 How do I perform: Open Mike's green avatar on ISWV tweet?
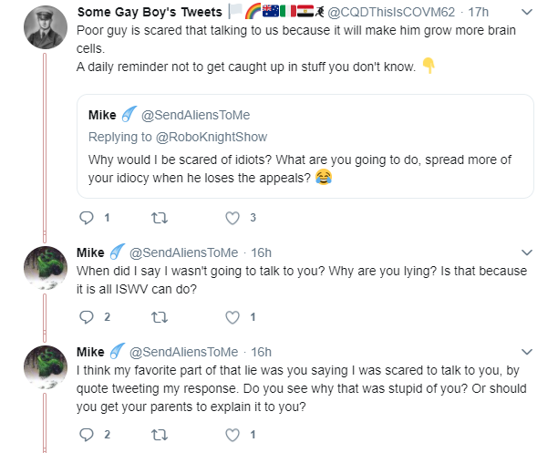pos(46,268)
